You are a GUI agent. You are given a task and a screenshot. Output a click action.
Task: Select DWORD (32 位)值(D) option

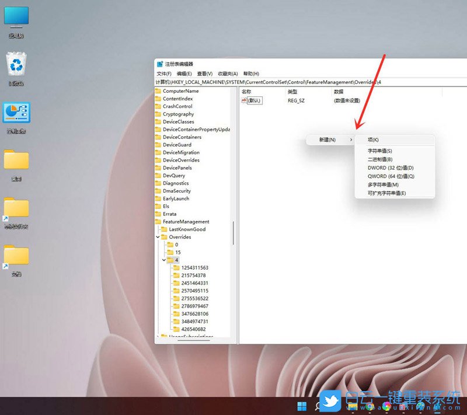[390, 168]
